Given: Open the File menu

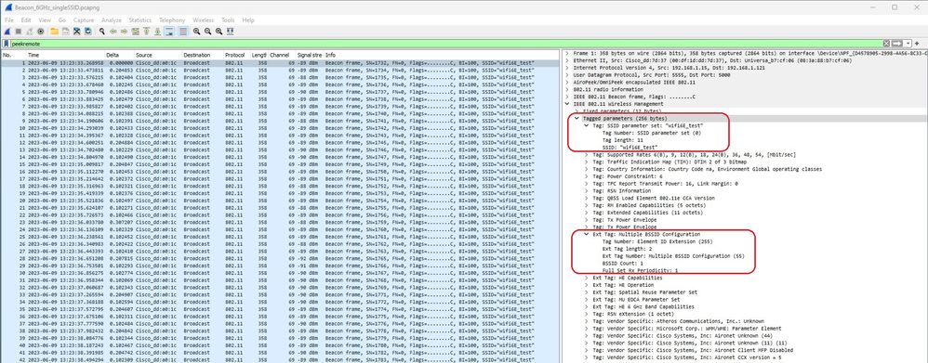Looking at the screenshot, I should pyautogui.click(x=9, y=20).
